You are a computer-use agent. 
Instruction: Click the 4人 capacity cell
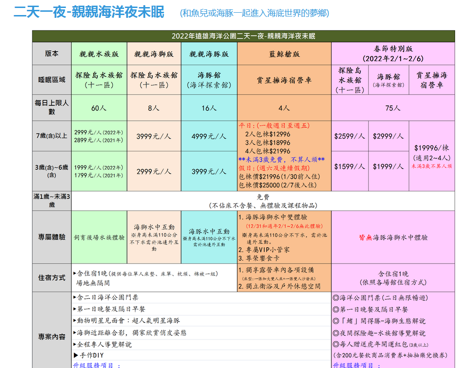coord(284,108)
